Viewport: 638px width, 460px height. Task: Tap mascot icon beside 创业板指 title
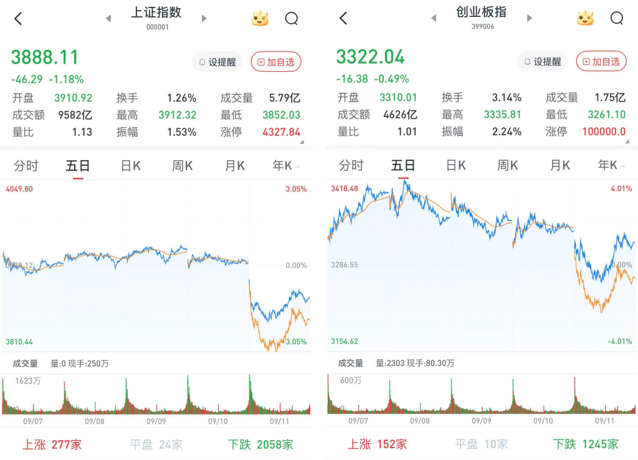[x=585, y=18]
